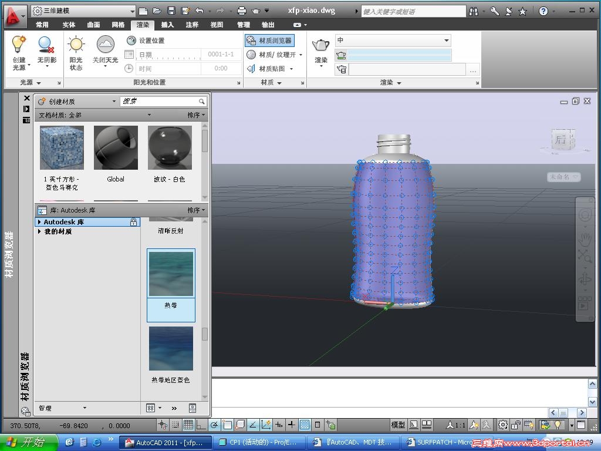Switch to the CP1 Pro/E taskbar window
This screenshot has height=451, width=601.
click(258, 442)
